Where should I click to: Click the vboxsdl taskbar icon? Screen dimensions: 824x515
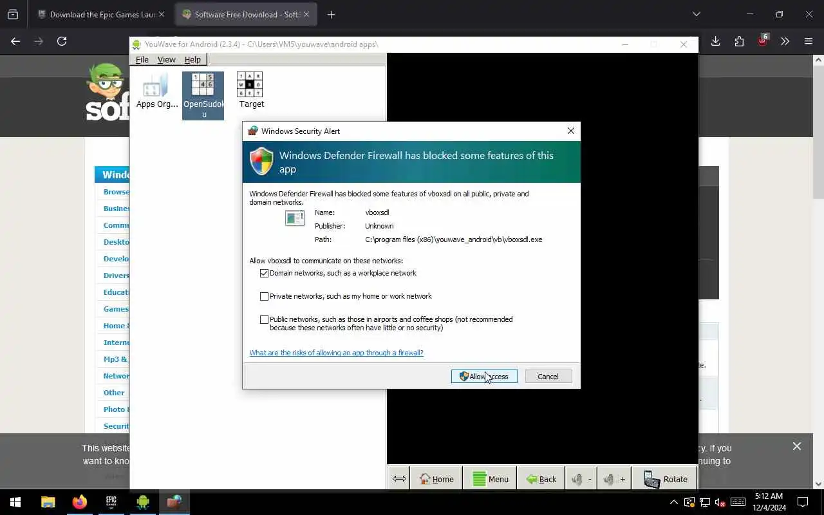click(174, 502)
